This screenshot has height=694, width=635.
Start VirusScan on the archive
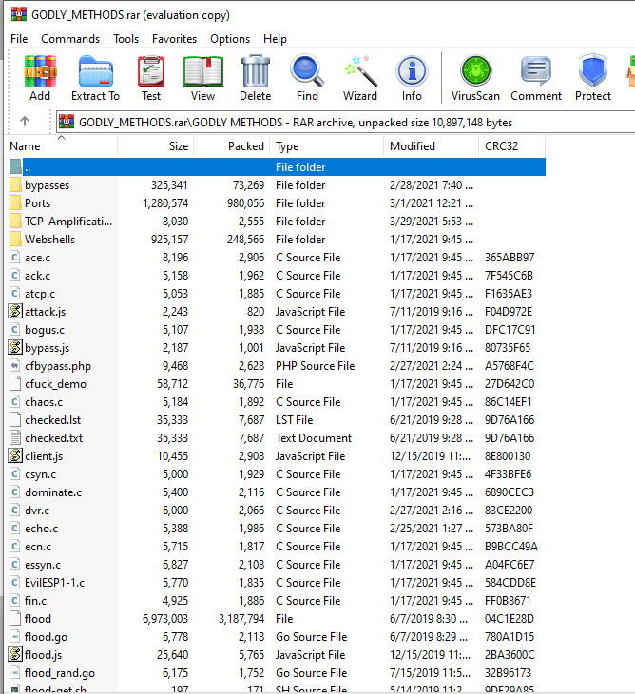[x=473, y=78]
